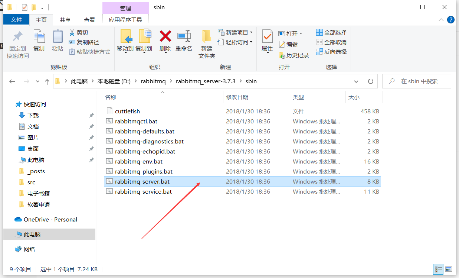Click the Up one level arrow
This screenshot has width=459, height=278.
(47, 81)
